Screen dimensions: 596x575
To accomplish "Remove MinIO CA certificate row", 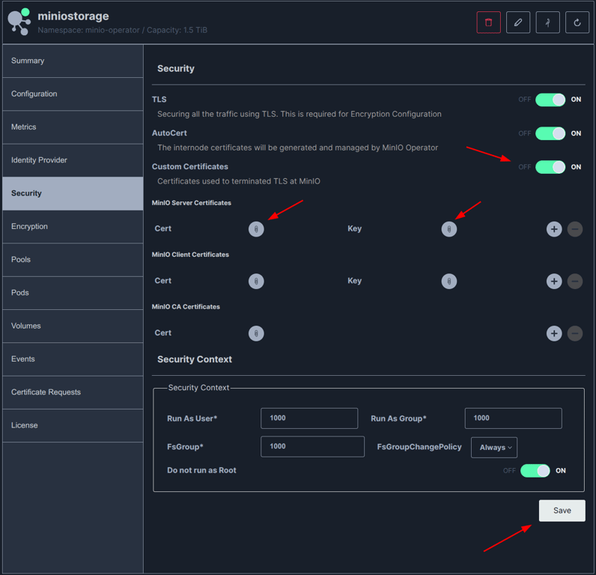I will point(575,333).
